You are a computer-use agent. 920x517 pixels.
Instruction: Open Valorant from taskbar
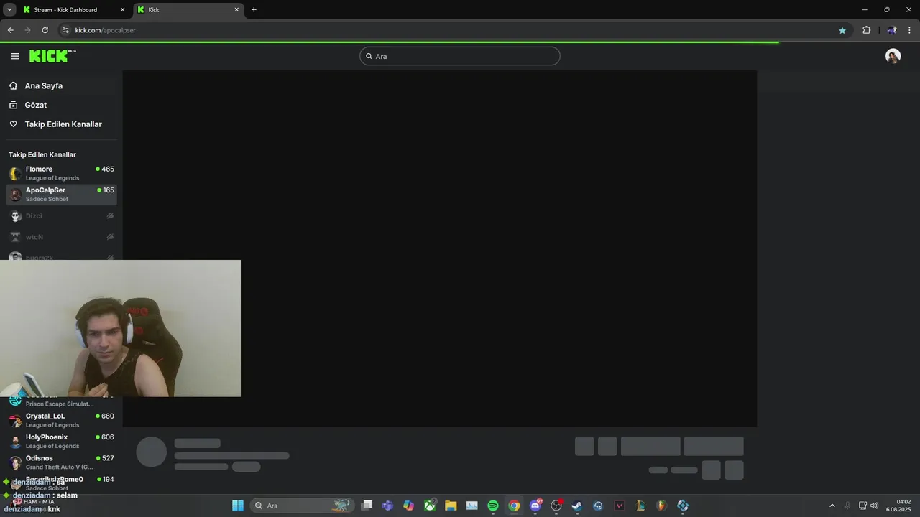[620, 506]
